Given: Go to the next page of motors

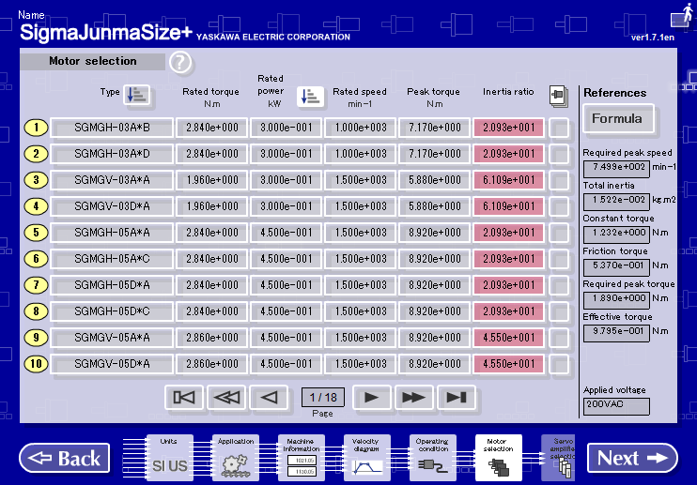Looking at the screenshot, I should (x=372, y=397).
